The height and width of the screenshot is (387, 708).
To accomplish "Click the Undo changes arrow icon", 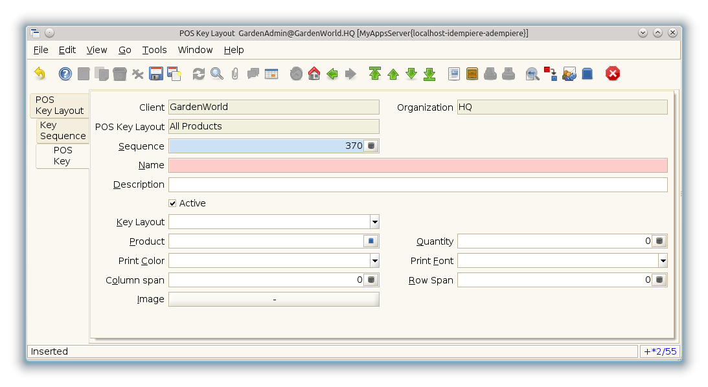I will [x=40, y=74].
